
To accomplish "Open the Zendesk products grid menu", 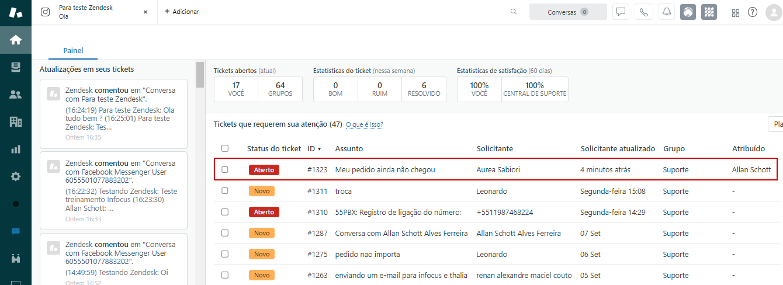I will [736, 12].
